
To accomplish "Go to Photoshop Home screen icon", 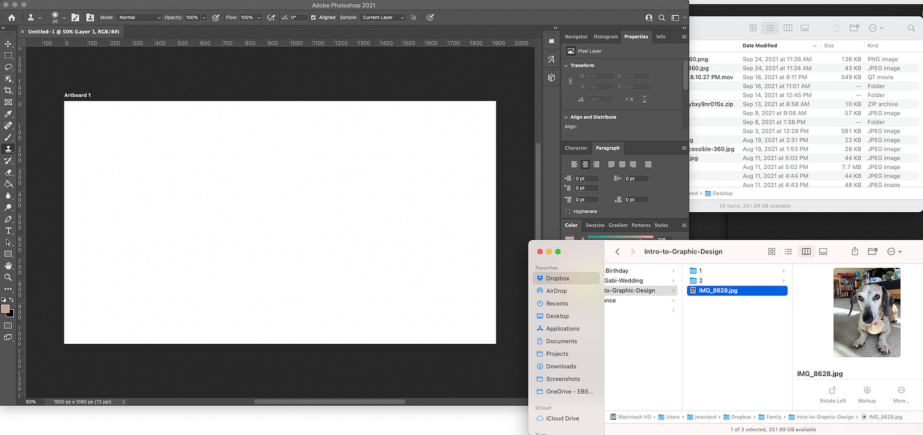I will point(11,18).
